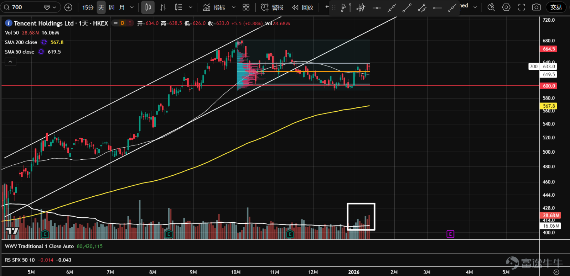Open chart settings hexagon icon
Image resolution: width=570 pixels, height=276 pixels.
click(x=506, y=7)
